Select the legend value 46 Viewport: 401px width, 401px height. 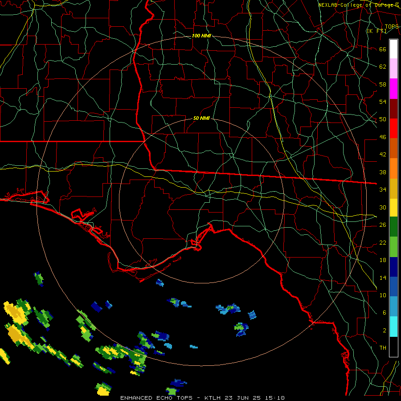coord(383,137)
